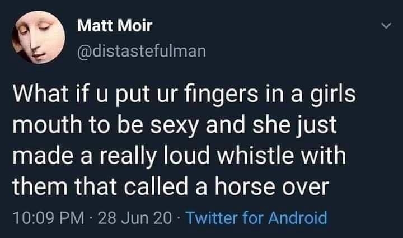The image size is (403, 238).
Task: Click the 28 Jun 20 date
Action: 134,218
